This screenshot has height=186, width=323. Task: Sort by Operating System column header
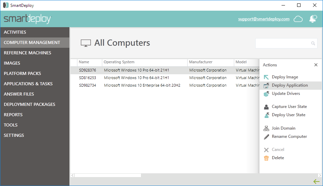tap(145, 62)
